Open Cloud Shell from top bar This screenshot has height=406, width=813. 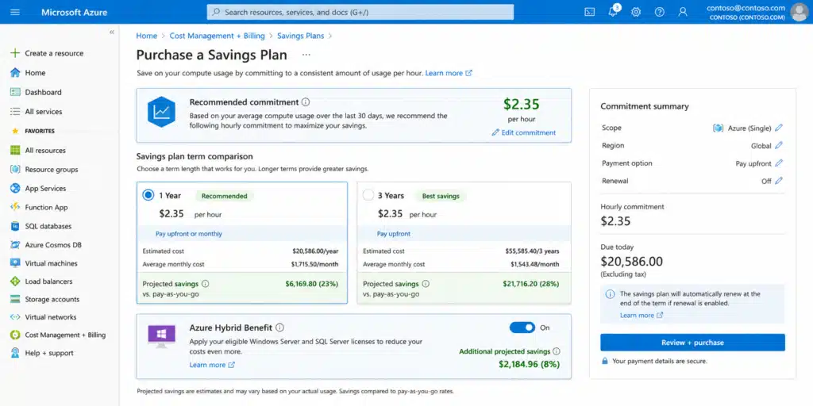(x=590, y=12)
